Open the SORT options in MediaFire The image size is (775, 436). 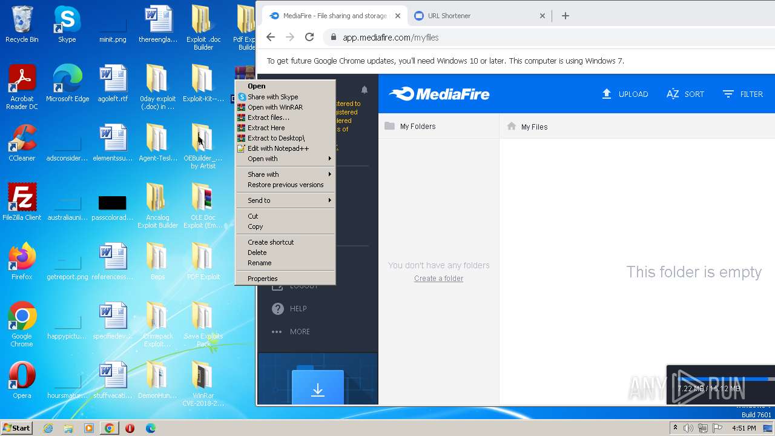point(685,94)
